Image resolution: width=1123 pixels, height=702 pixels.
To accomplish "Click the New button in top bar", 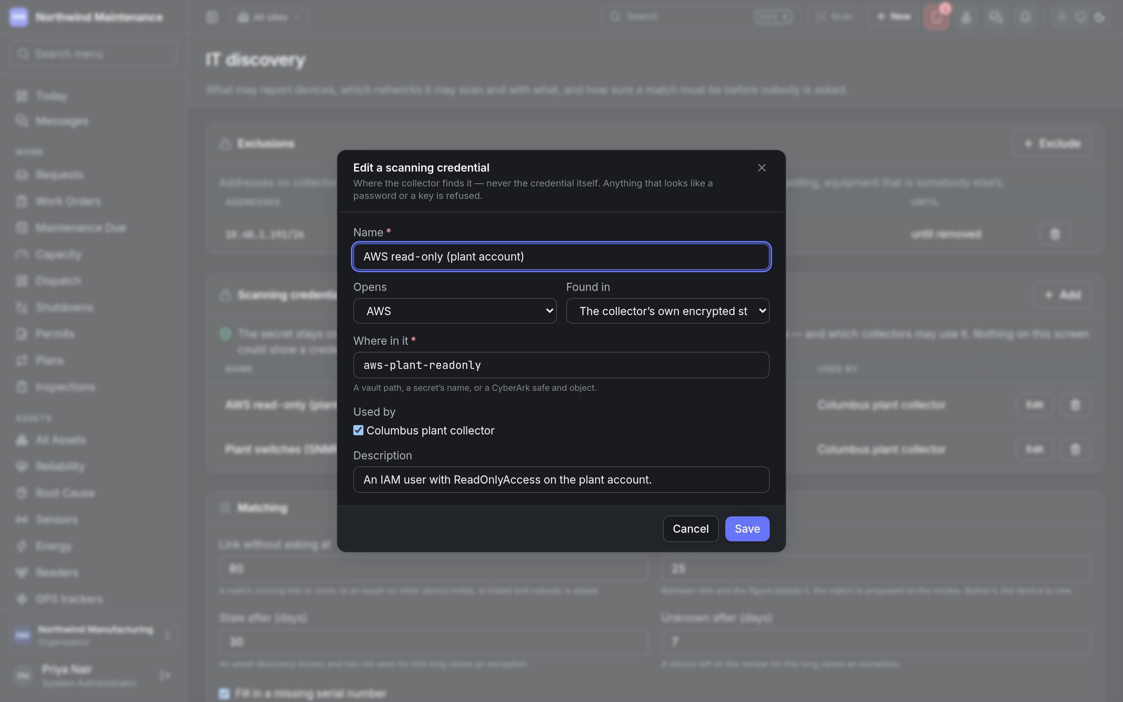I will (893, 17).
